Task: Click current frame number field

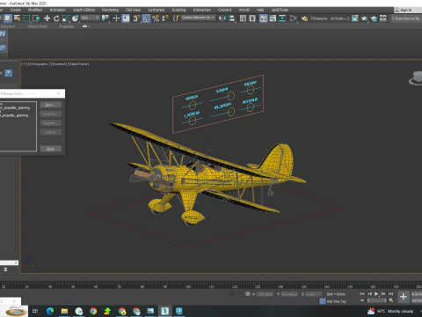Action: pyautogui.click(x=376, y=300)
